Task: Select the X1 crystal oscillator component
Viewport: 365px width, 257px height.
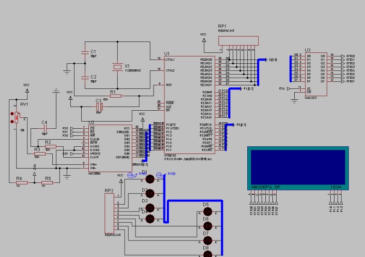Action: 117,67
